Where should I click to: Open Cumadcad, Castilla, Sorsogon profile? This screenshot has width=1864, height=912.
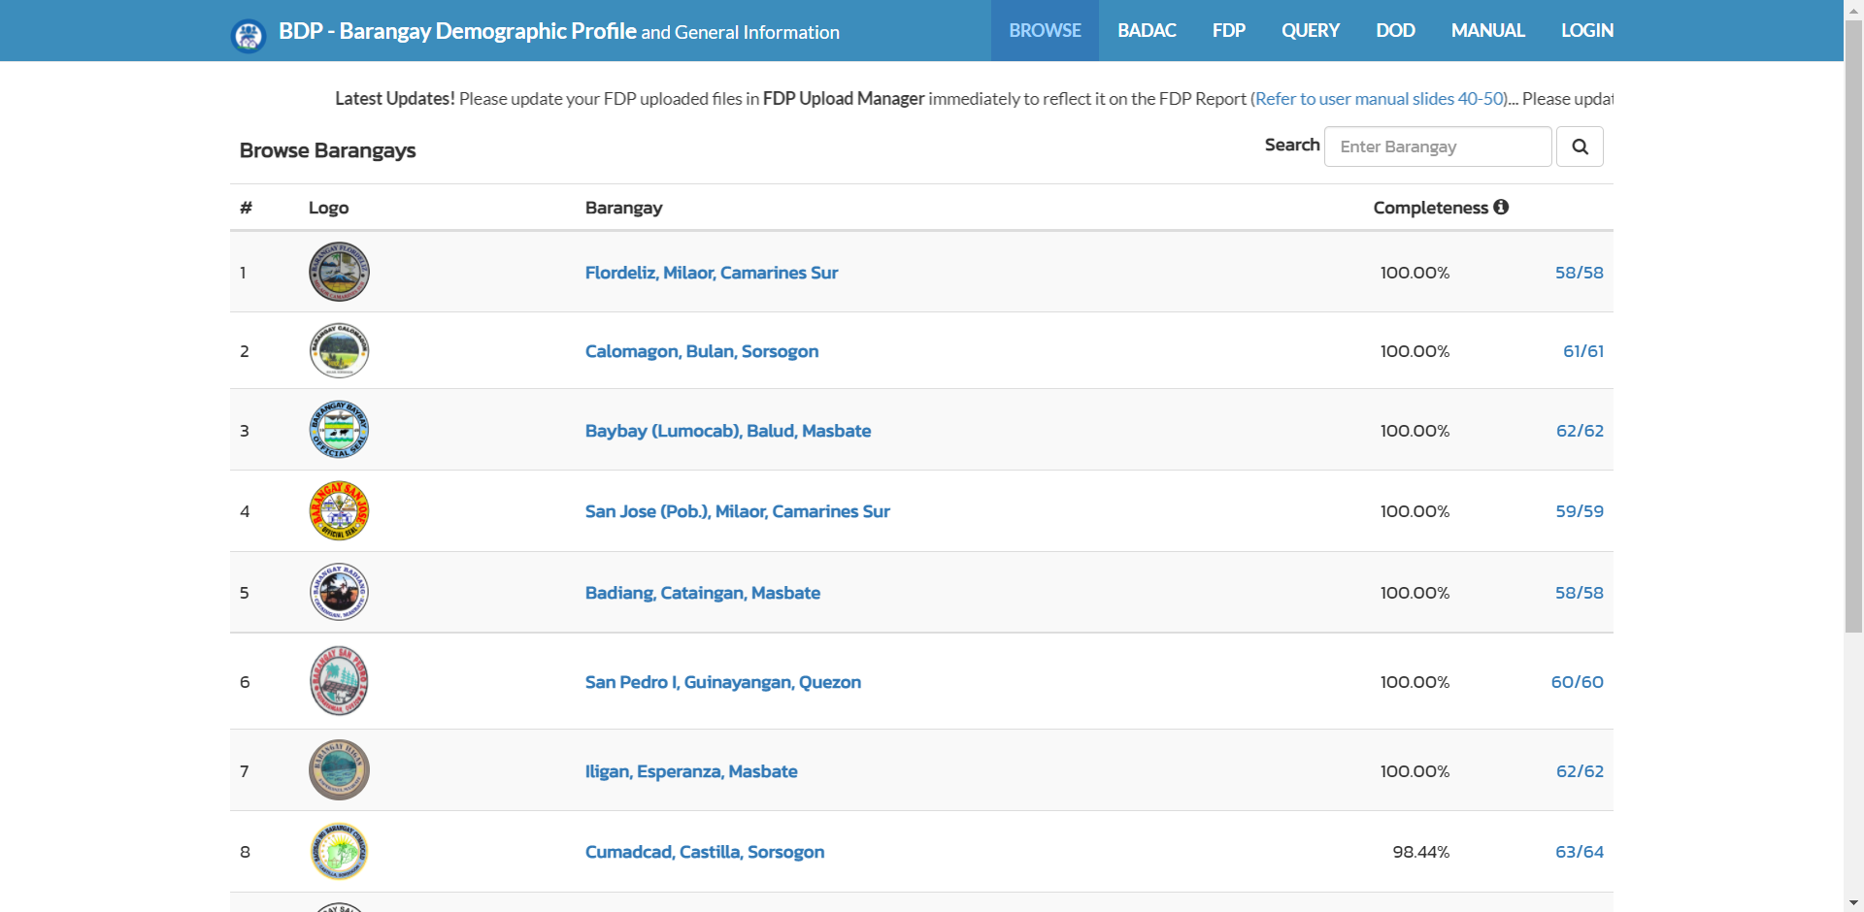(x=705, y=852)
